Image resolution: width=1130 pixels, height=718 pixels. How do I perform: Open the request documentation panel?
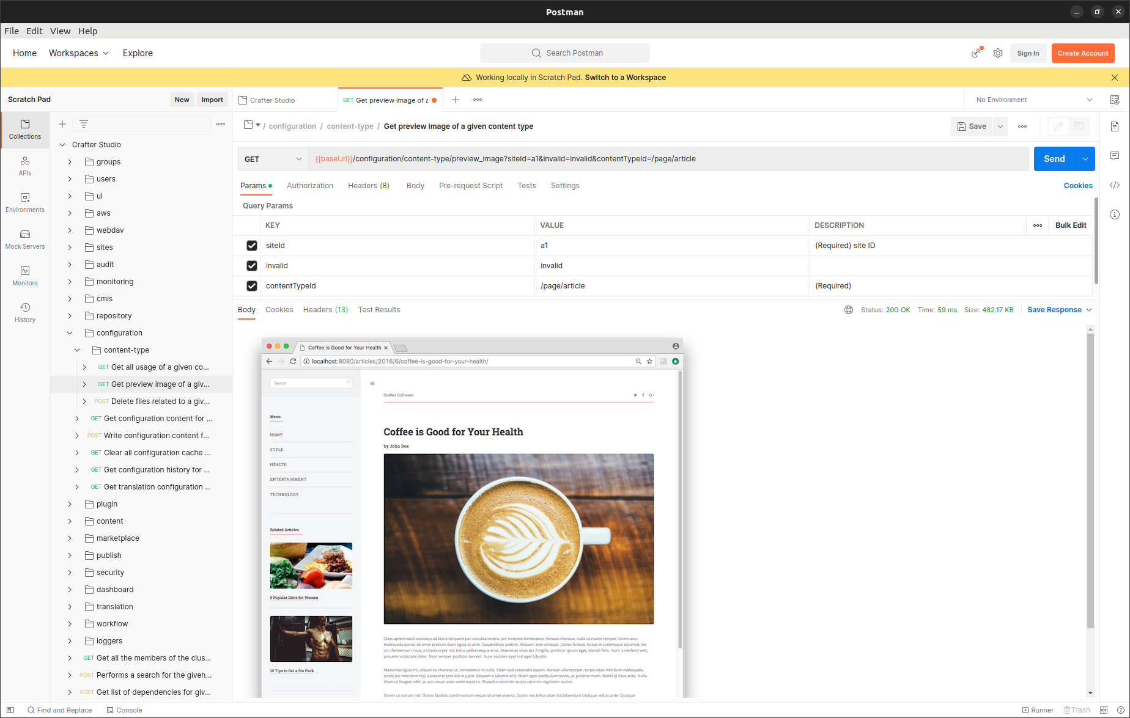pos(1114,126)
